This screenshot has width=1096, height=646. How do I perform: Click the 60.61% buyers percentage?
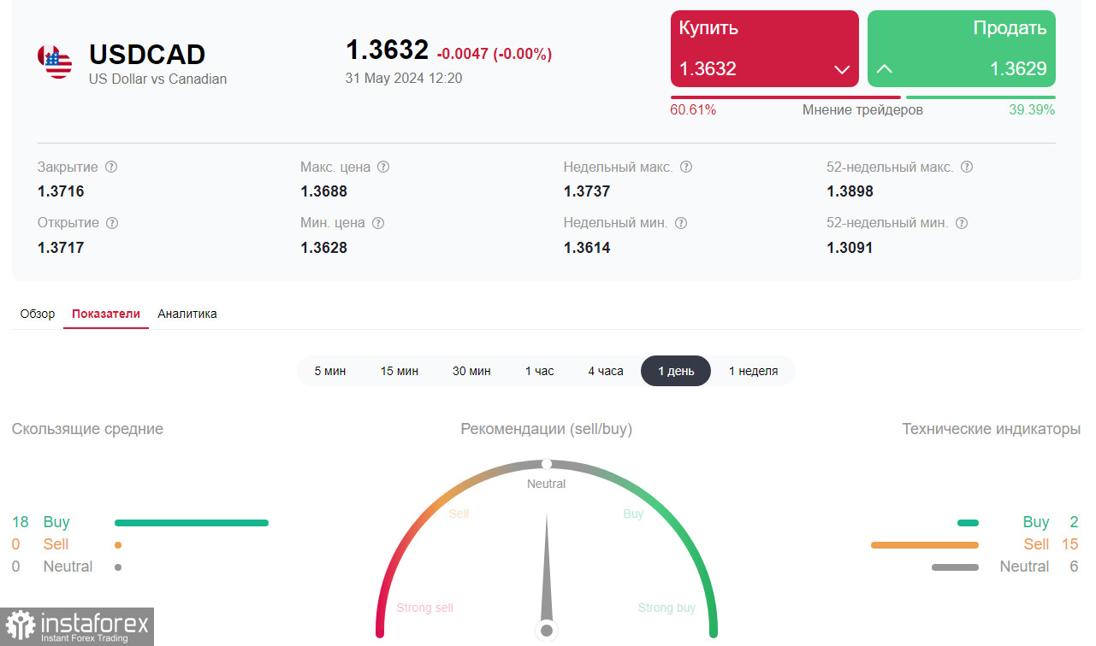coord(693,110)
